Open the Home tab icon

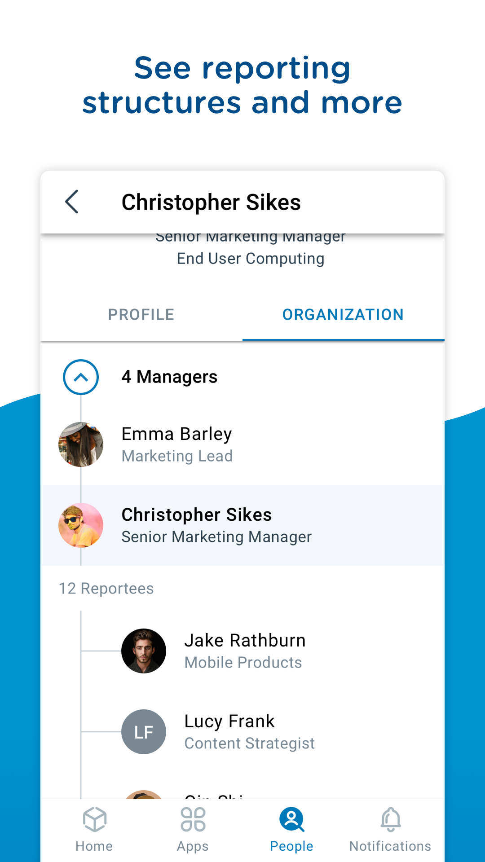[94, 820]
